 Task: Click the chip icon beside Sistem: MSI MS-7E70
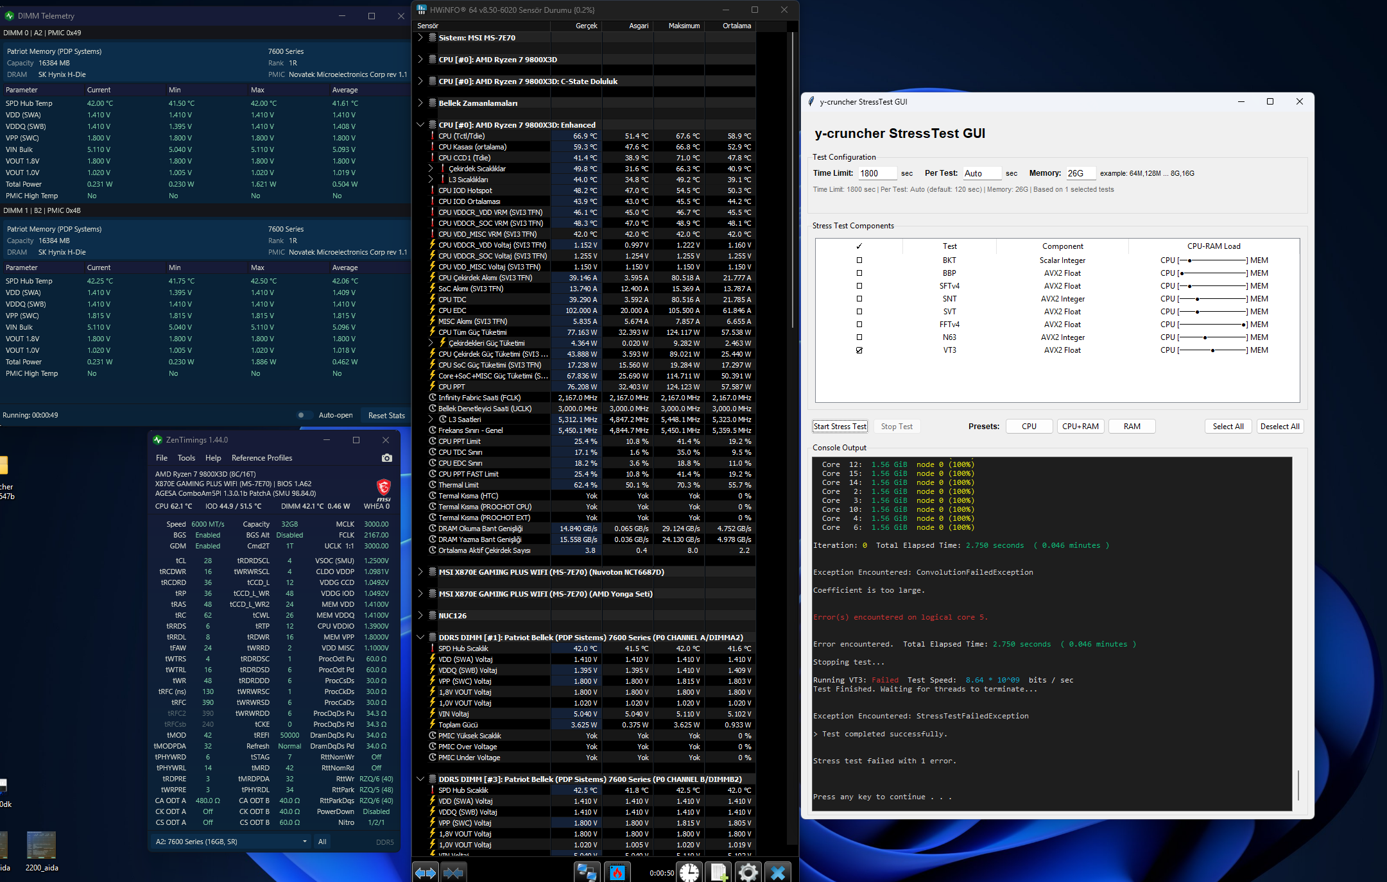pyautogui.click(x=433, y=38)
